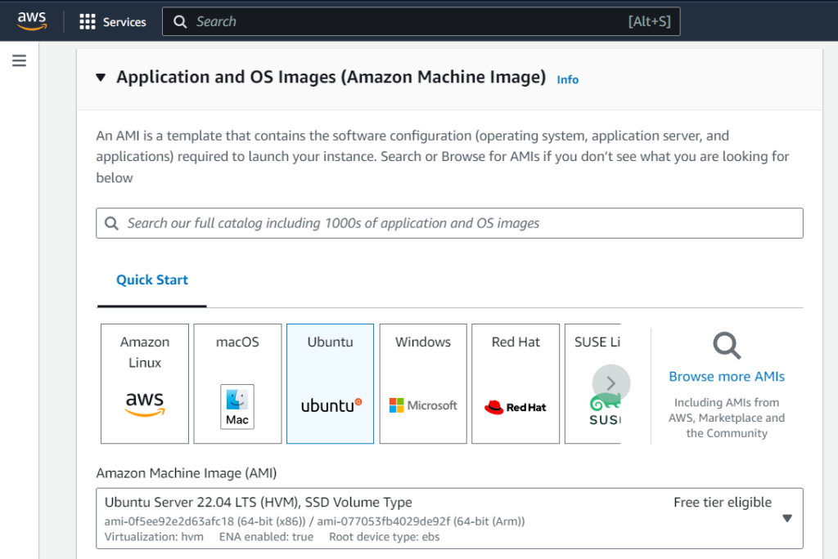Click the AWS logo in header
The image size is (838, 559).
pyautogui.click(x=32, y=21)
